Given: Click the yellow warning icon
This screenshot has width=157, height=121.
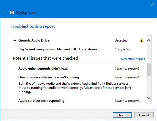Looking at the screenshot, I should point(142,40).
